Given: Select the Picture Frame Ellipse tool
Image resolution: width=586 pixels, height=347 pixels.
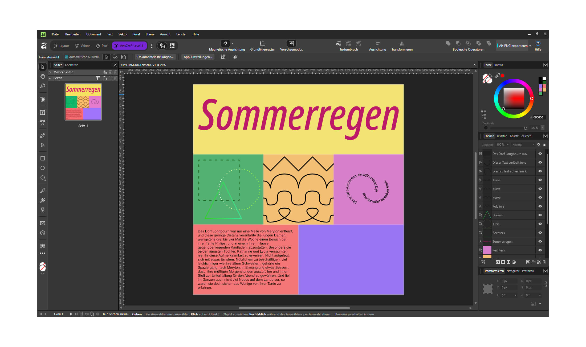Looking at the screenshot, I should pos(42,233).
